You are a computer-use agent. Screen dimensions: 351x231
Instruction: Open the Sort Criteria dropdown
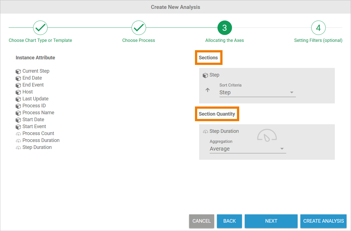257,93
